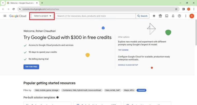Click the TRY FOR FREE button
The image size is (197, 105).
coord(31,67)
